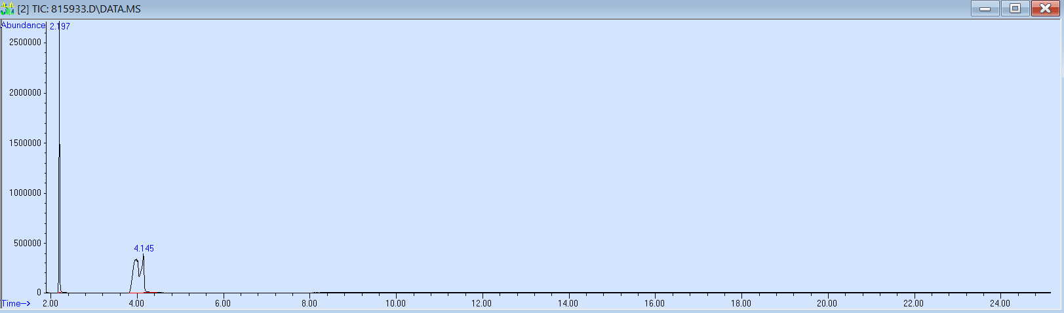Screen dimensions: 1064x313
Task: Click the chromatogram window icon in title bar
Action: point(7,9)
